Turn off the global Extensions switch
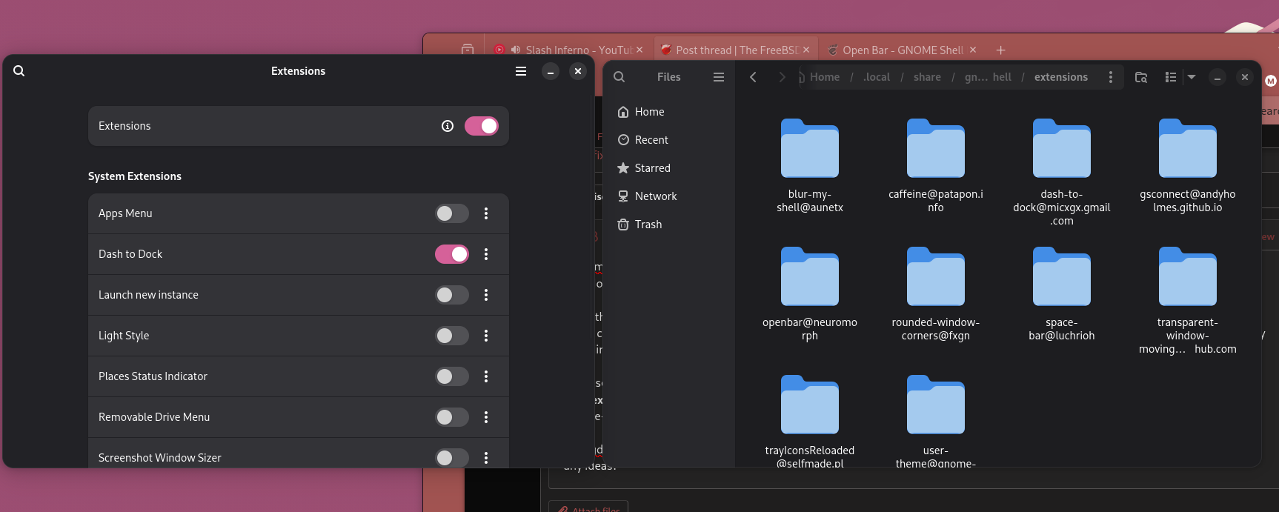 click(x=482, y=126)
